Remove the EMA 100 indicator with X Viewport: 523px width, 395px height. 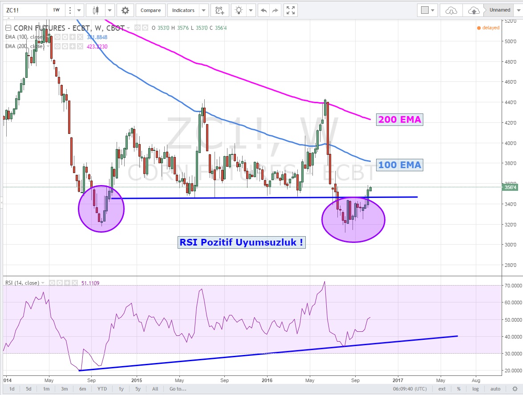[80, 36]
